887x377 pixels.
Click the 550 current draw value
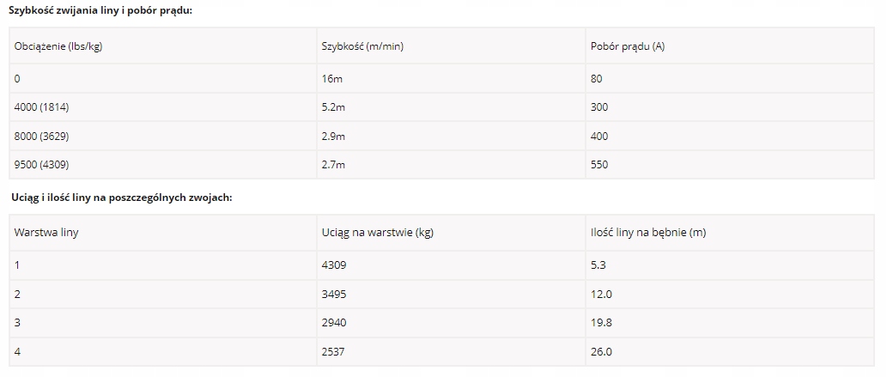point(600,165)
